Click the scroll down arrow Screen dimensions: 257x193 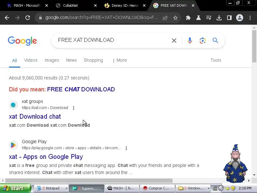click(x=254, y=175)
